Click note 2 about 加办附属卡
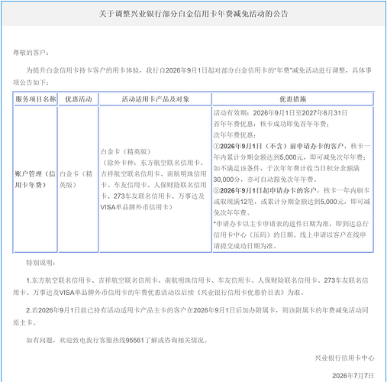The height and width of the screenshot is (382, 387). 191,316
